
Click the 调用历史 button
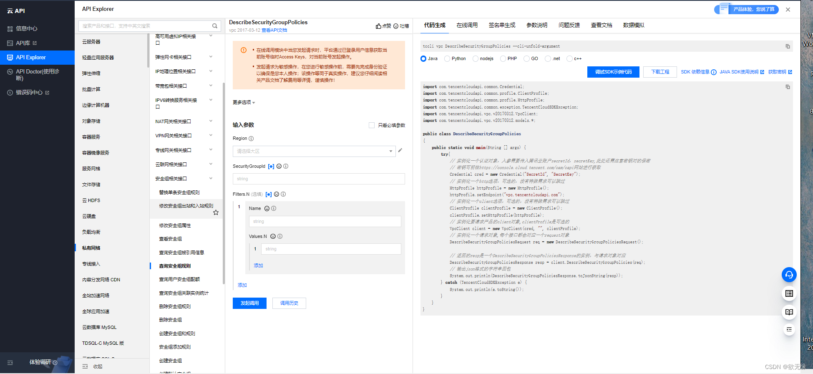[289, 303]
